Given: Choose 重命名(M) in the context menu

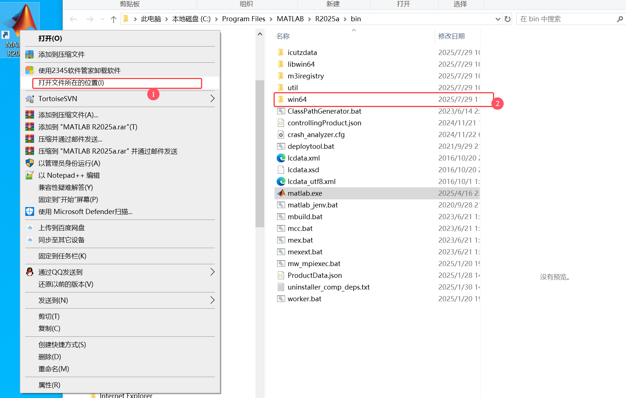Looking at the screenshot, I should click(120, 369).
